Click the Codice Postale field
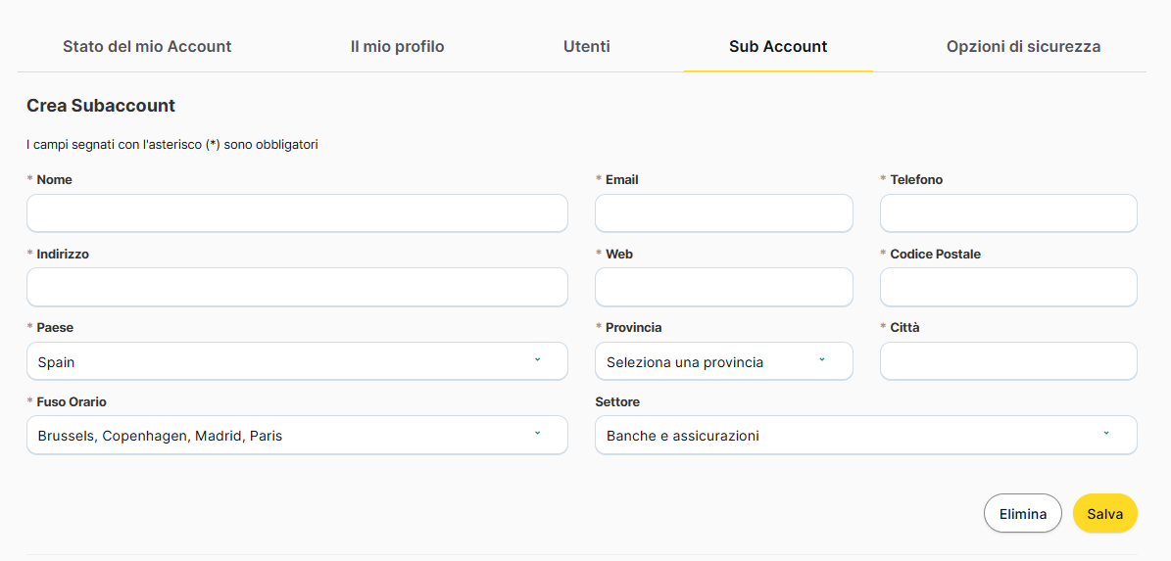 [1008, 288]
